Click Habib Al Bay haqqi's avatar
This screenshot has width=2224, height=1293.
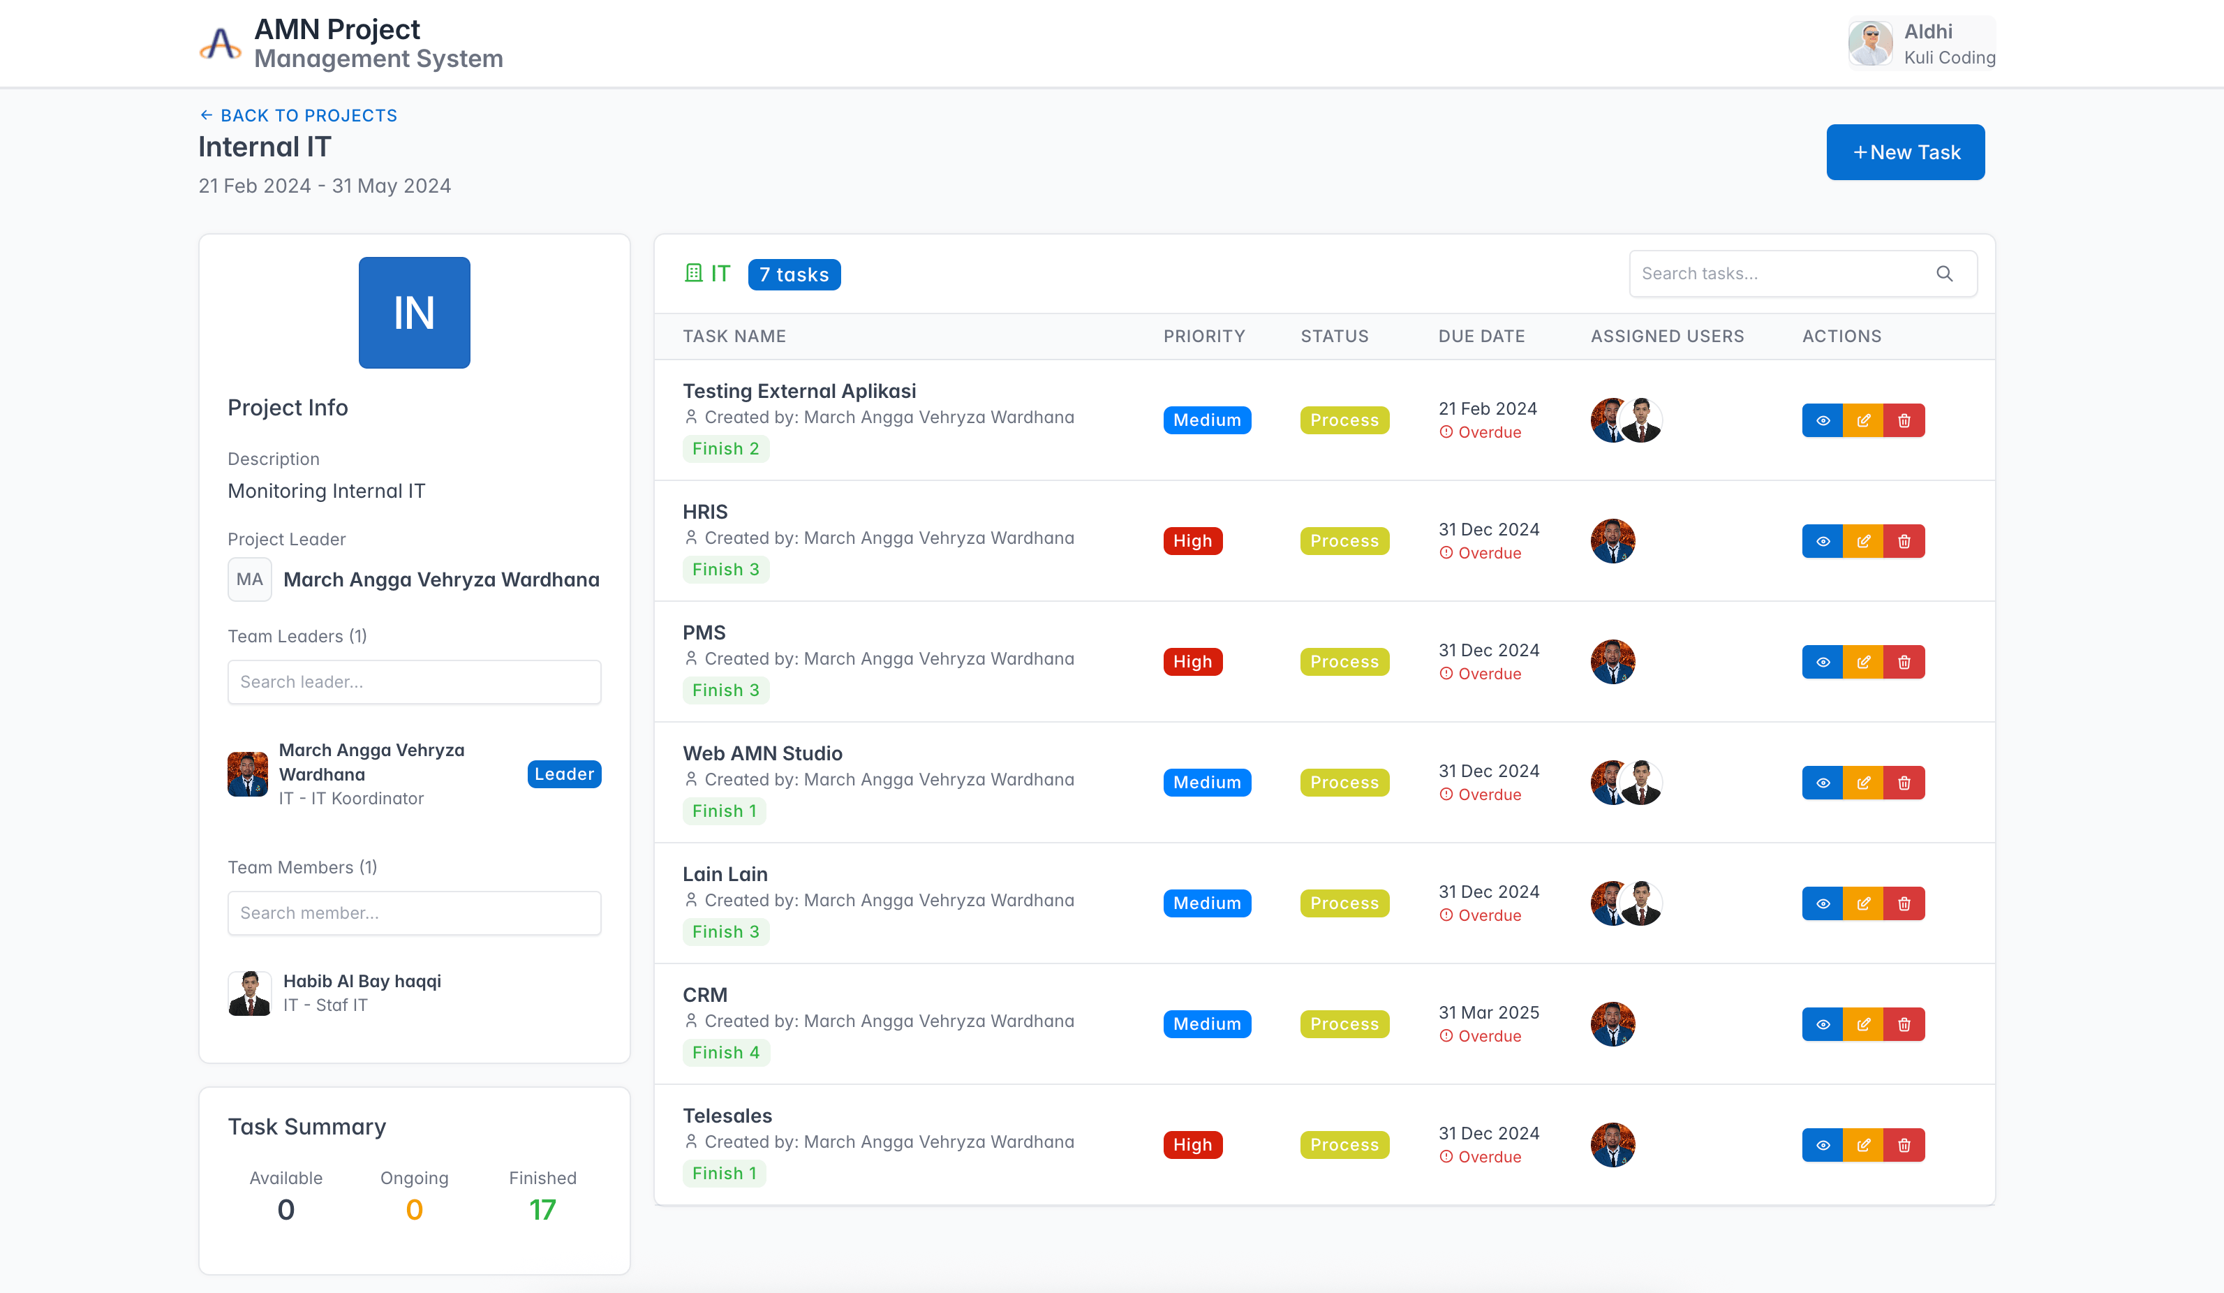coord(250,993)
